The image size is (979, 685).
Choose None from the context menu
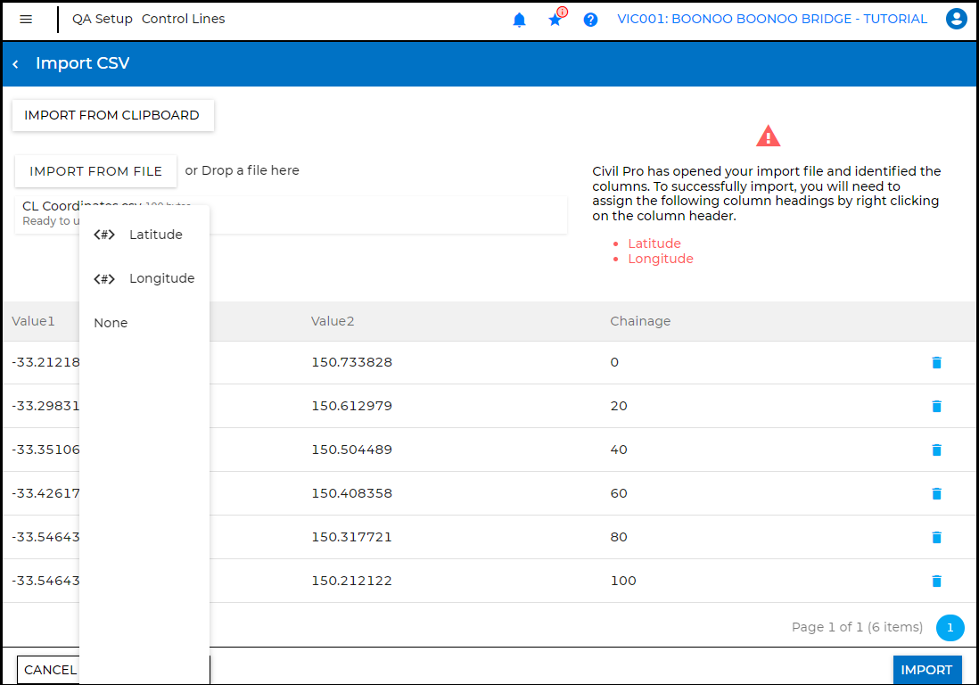tap(144, 323)
